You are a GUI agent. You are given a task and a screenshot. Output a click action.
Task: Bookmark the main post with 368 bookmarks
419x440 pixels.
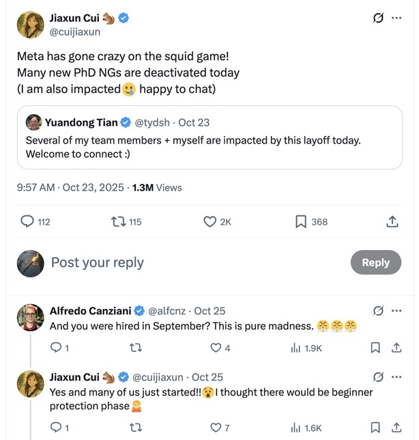coord(301,221)
